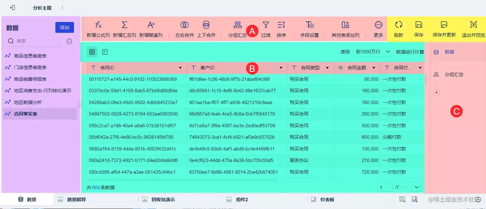
Task: Select 合同事实表 in data list
Action: [x=40, y=114]
